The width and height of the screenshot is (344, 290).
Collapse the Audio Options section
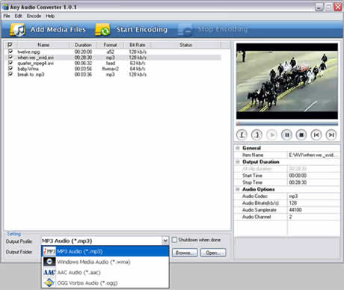point(238,189)
